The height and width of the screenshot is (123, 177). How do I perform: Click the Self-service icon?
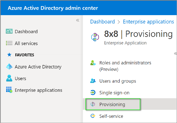[x=93, y=116]
